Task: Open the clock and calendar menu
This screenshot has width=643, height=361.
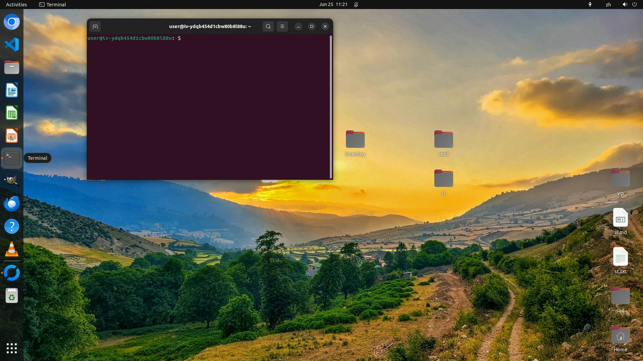Action: pos(333,4)
